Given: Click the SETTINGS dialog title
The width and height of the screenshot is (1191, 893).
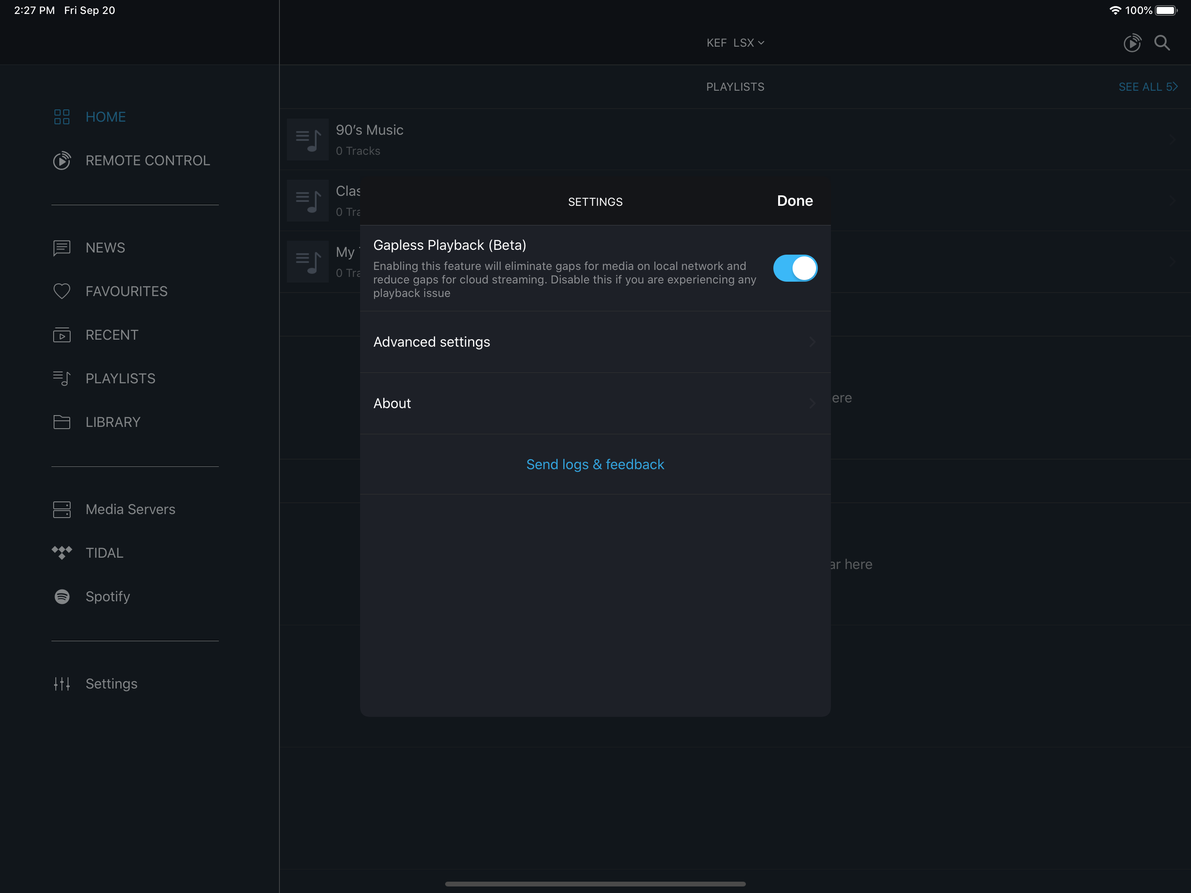Looking at the screenshot, I should 595,202.
